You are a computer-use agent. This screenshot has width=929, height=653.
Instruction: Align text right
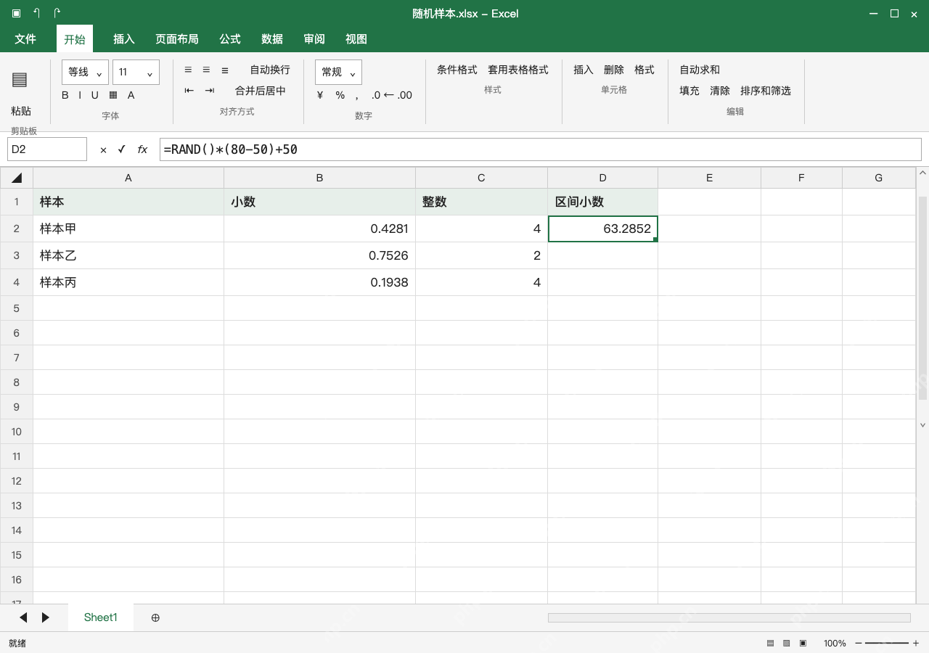(225, 70)
